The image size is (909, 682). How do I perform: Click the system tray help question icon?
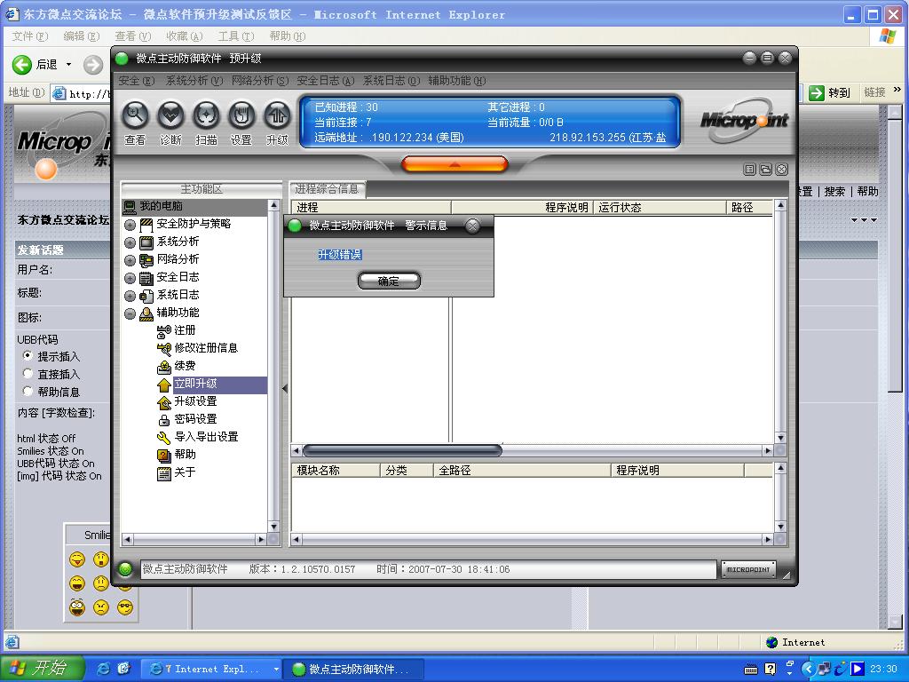click(x=770, y=670)
